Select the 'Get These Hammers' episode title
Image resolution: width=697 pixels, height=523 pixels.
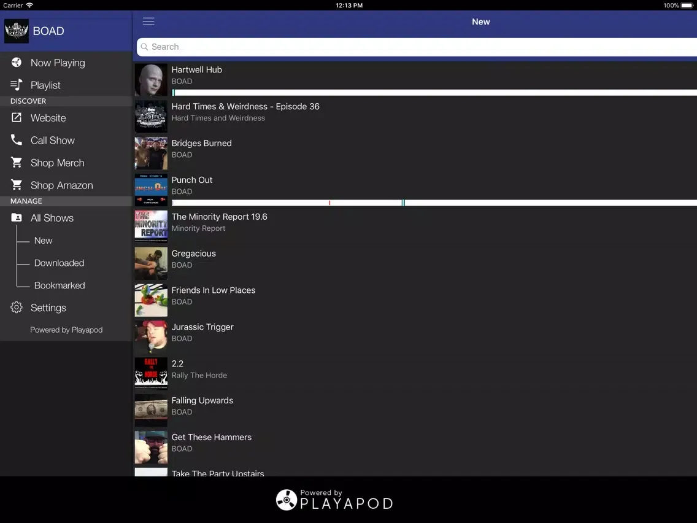pos(212,437)
